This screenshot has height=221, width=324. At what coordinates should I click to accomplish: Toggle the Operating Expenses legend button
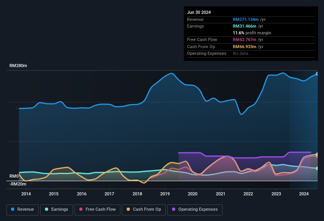(x=195, y=210)
